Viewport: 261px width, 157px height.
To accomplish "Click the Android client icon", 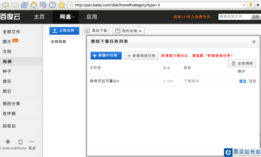I will pyautogui.click(x=8, y=142).
